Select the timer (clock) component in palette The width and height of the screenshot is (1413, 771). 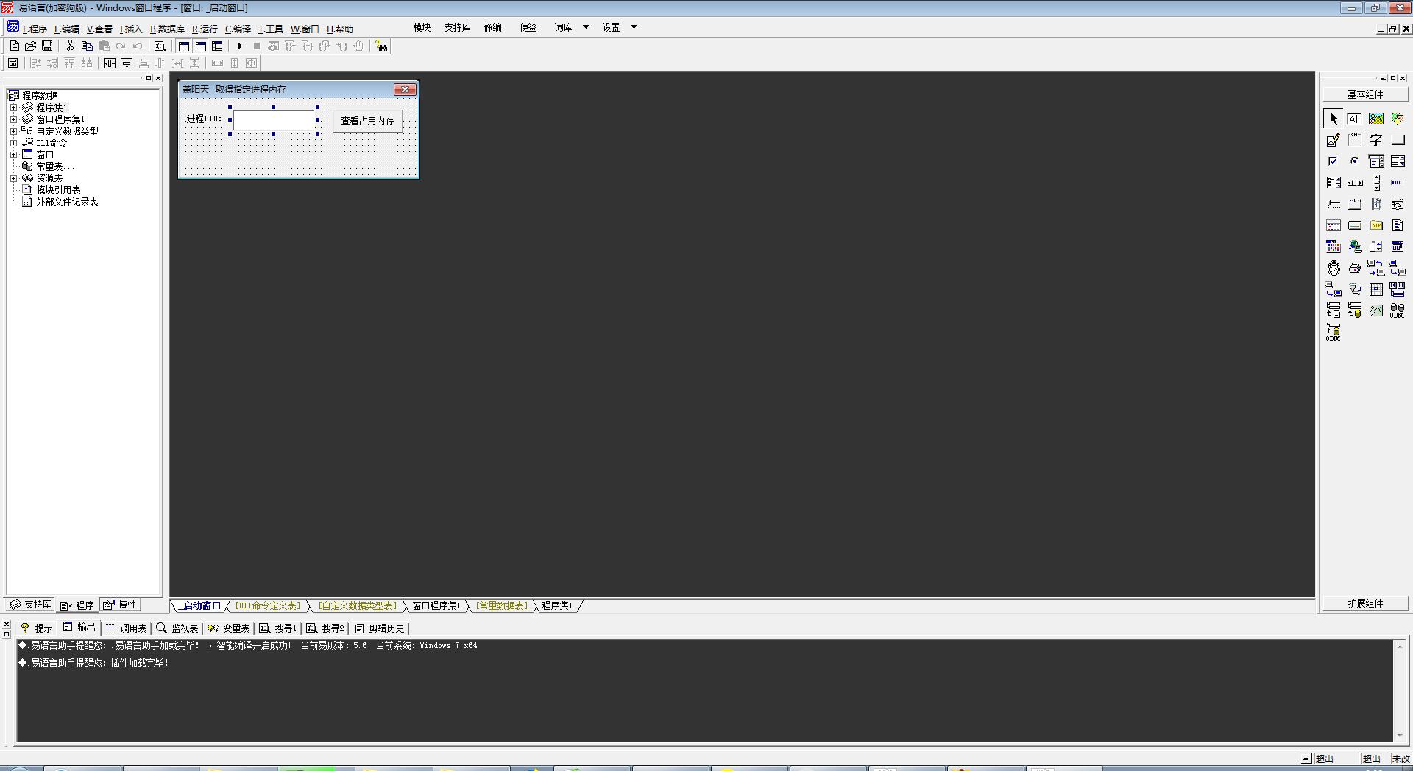[x=1333, y=269]
